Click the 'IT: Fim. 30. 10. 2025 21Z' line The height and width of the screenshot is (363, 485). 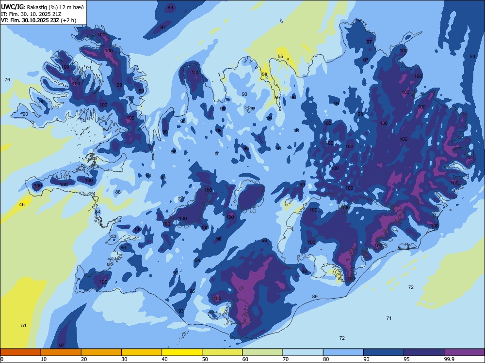coord(31,14)
